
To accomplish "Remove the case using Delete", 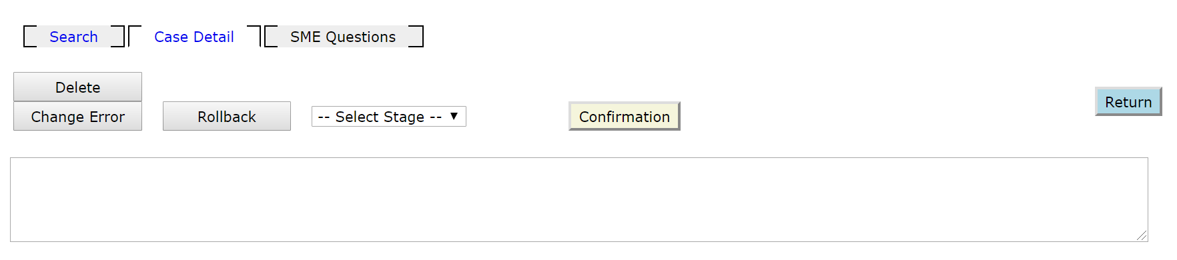I will (78, 87).
